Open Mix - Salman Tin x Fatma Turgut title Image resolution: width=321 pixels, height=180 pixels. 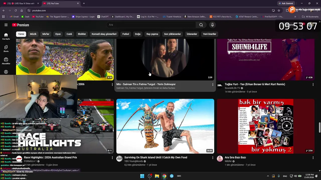146,84
